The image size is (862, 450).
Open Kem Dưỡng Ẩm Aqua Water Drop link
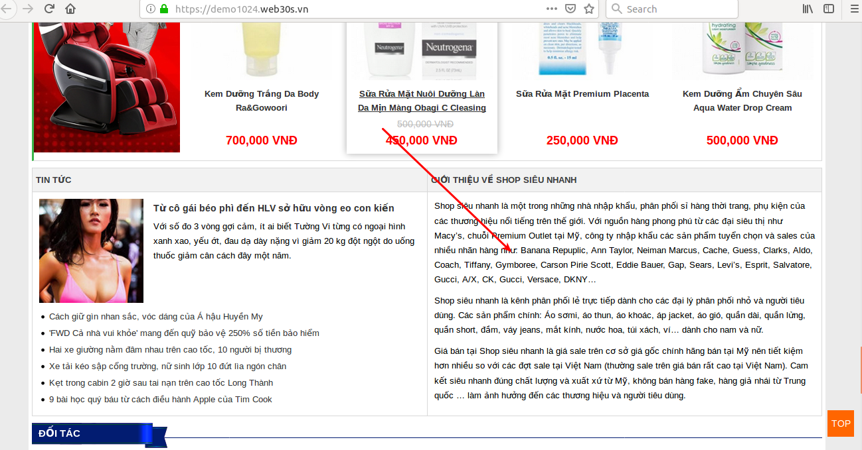[x=742, y=101]
